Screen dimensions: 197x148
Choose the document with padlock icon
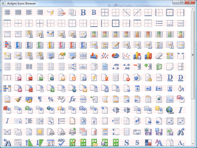(148, 77)
